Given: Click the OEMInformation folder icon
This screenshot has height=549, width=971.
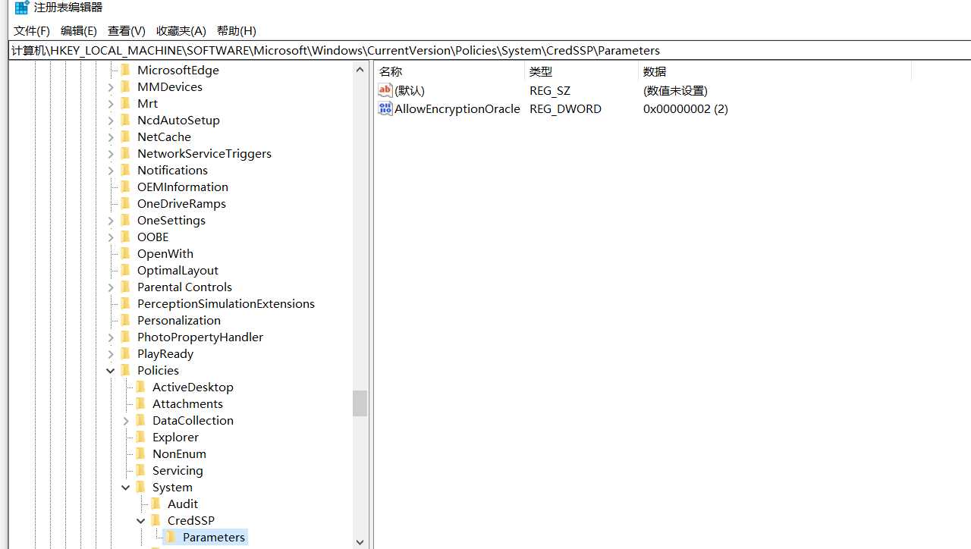Looking at the screenshot, I should click(126, 187).
